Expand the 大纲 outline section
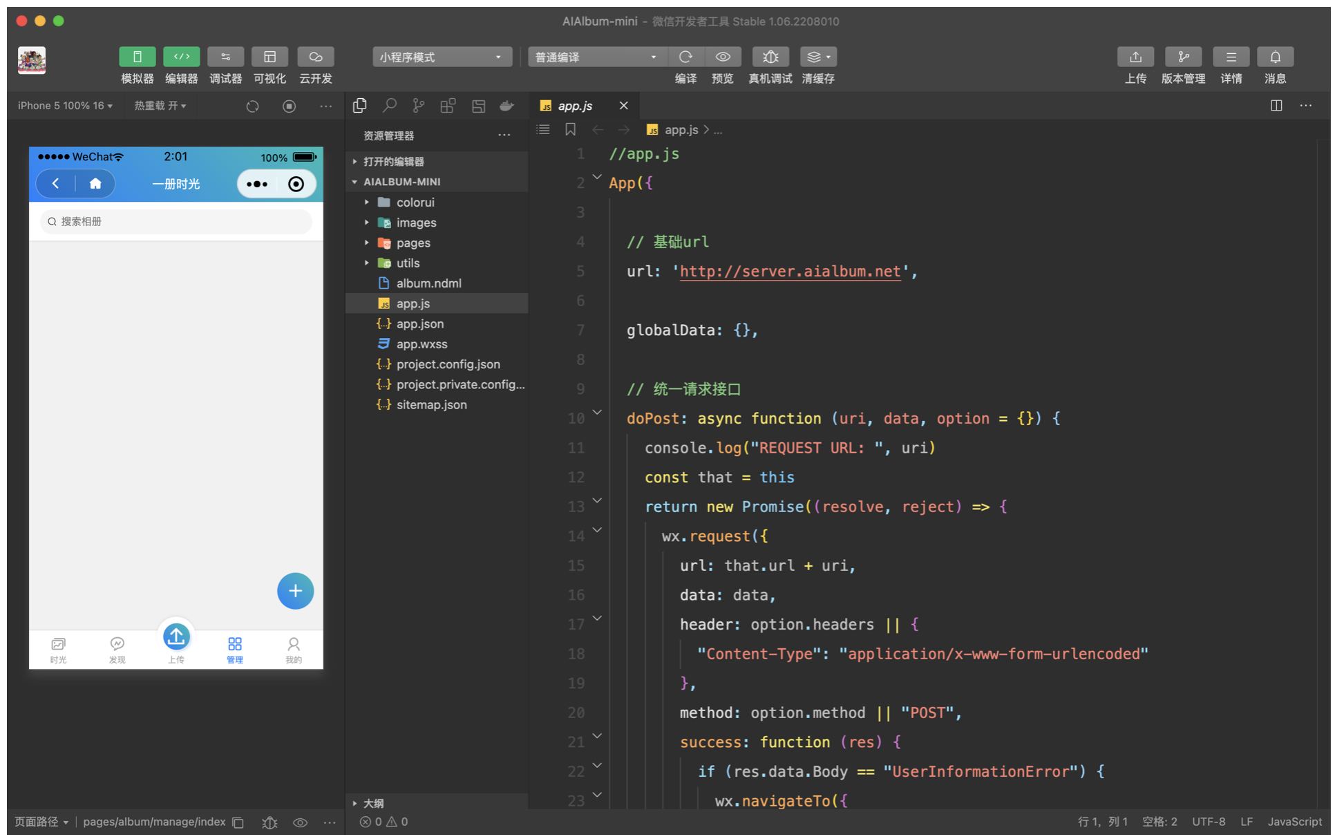 click(x=437, y=803)
